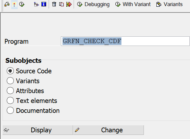The width and height of the screenshot is (190, 139).
Task: Choose the Text elements radio option
Action: 10,100
